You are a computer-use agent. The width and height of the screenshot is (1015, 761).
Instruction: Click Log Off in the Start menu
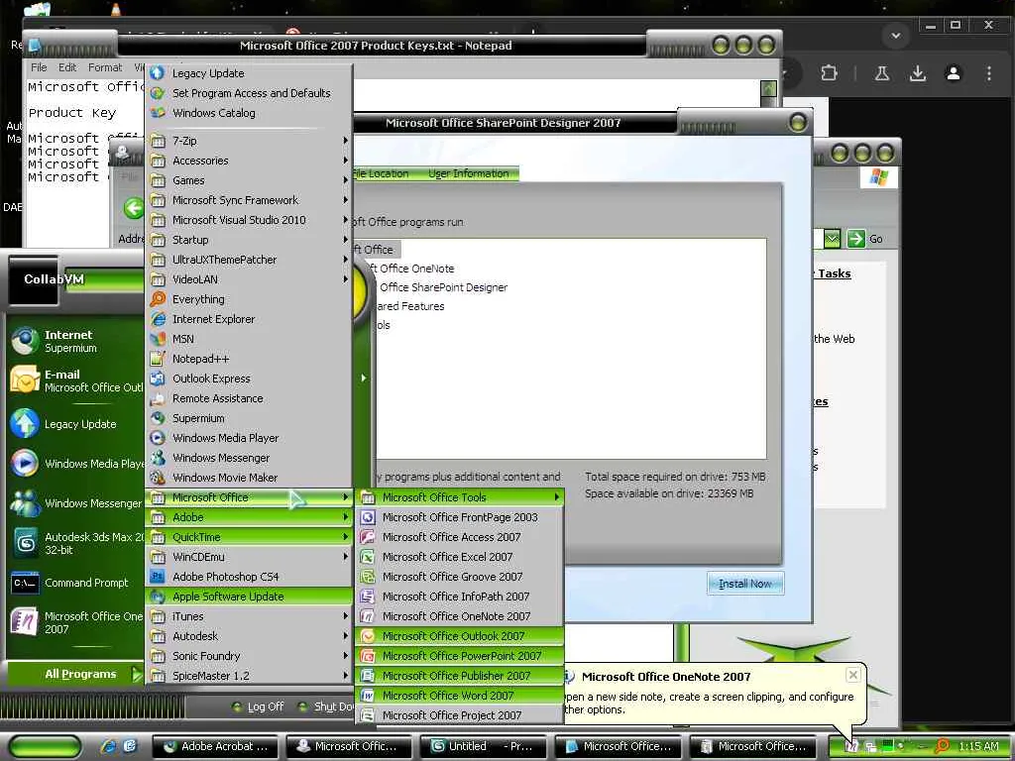click(258, 707)
